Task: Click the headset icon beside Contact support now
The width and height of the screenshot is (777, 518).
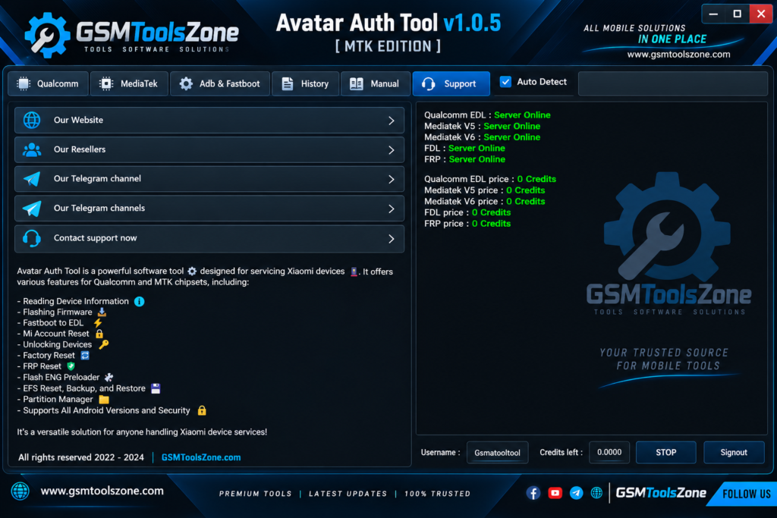Action: (x=32, y=238)
